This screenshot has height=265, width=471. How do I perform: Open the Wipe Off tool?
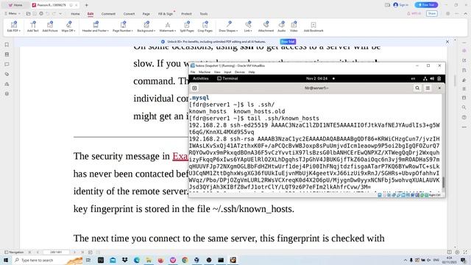tap(68, 26)
